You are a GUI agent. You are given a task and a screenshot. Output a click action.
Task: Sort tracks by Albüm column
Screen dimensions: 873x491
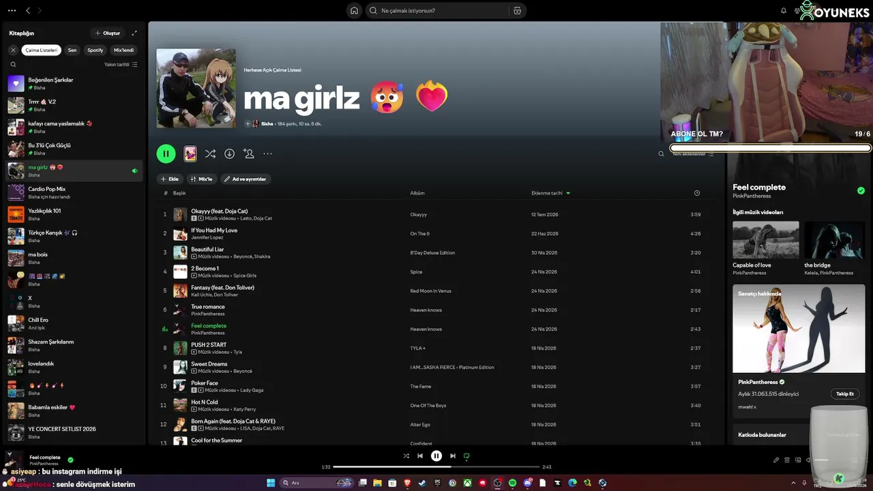pyautogui.click(x=417, y=193)
